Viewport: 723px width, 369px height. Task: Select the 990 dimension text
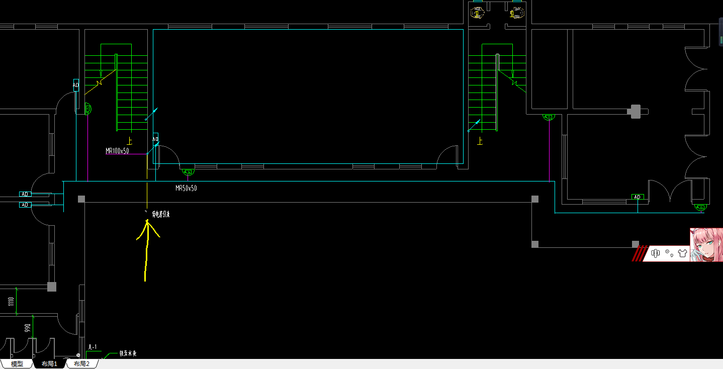[27, 329]
